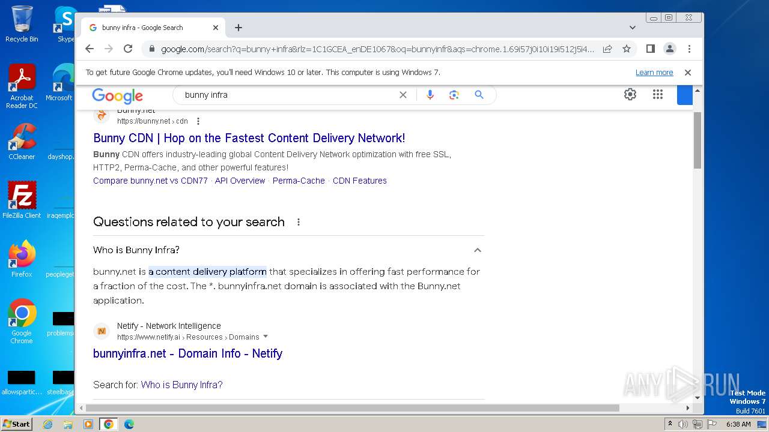Open Windows Media Player from taskbar

click(88, 424)
